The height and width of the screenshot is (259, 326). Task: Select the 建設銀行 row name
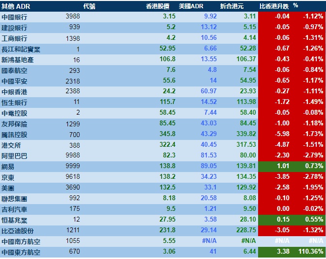[15, 28]
